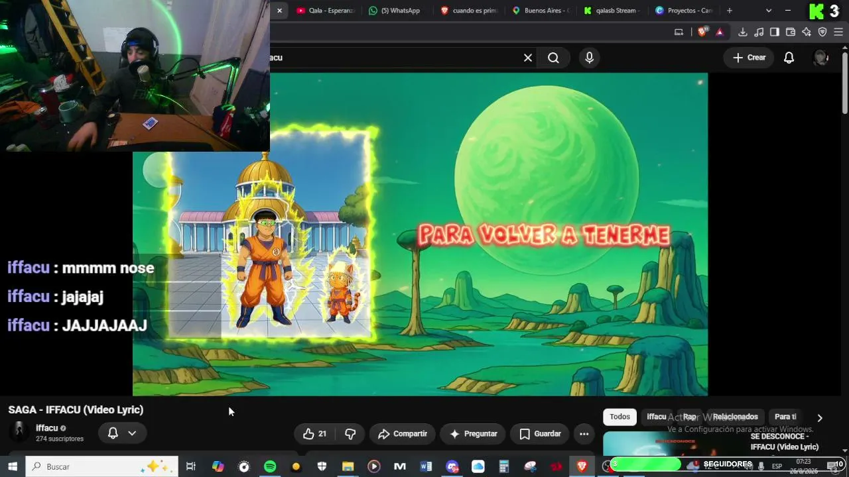This screenshot has height=477, width=849.
Task: Open the SE DESCONOCE suggested video thumbnail
Action: tap(674, 443)
